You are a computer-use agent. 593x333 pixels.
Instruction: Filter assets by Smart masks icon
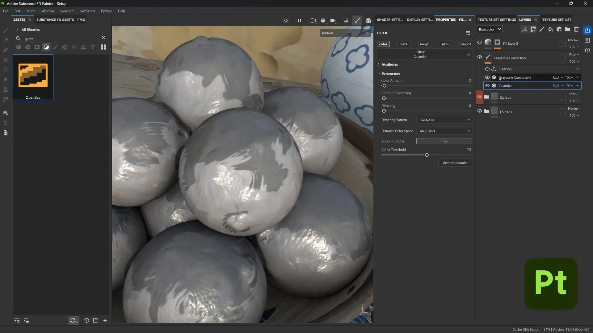pyautogui.click(x=37, y=47)
